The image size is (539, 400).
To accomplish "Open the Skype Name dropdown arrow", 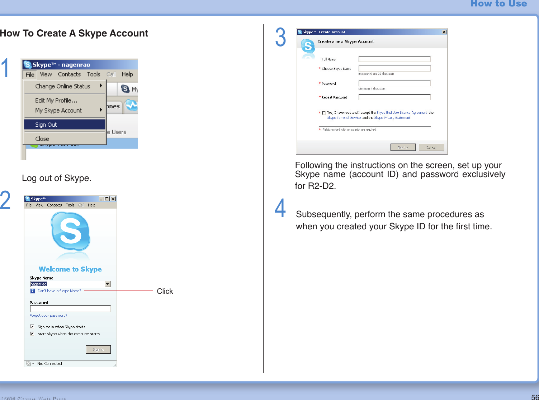I will point(108,284).
